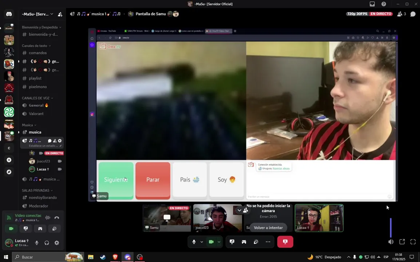Image resolution: width=420 pixels, height=262 pixels.
Task: Show the member list people icon
Action: point(400,14)
